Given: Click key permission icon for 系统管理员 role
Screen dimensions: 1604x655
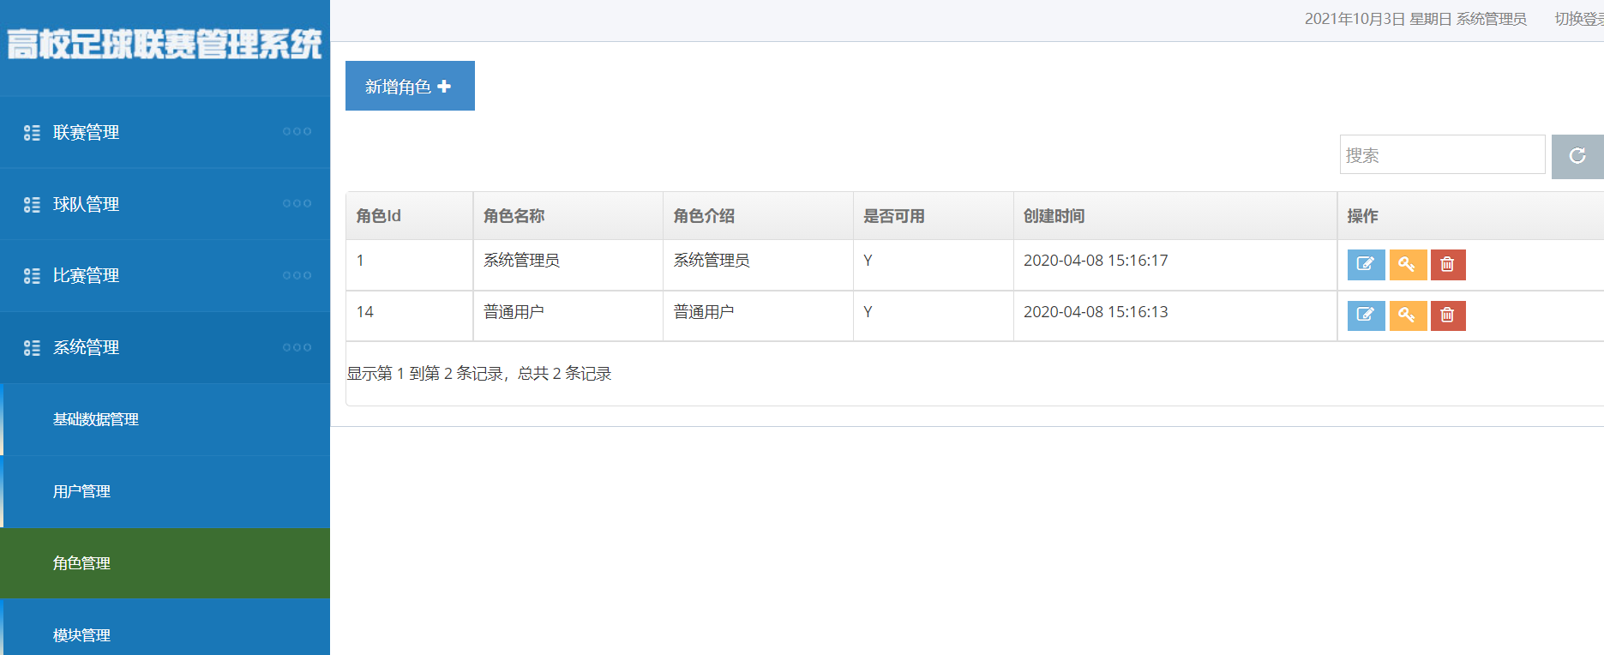Looking at the screenshot, I should (1408, 265).
